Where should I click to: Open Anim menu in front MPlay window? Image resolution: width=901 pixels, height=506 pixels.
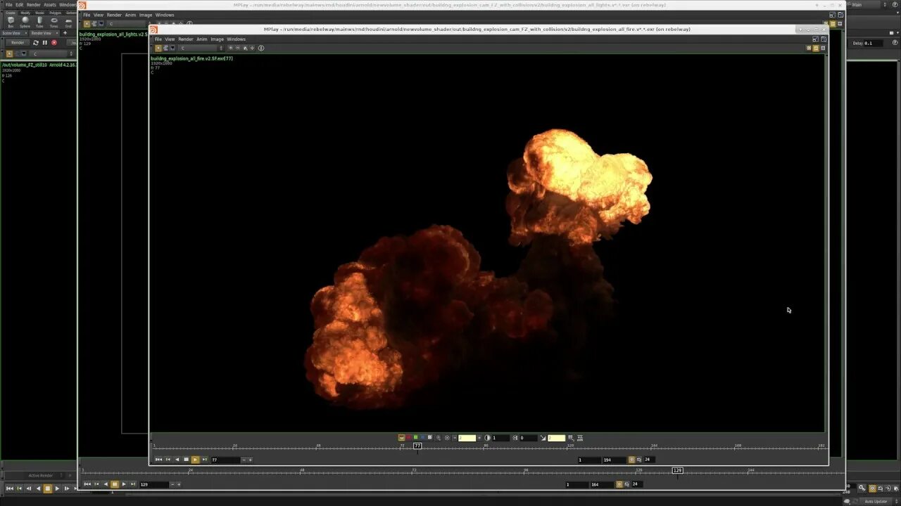click(202, 39)
